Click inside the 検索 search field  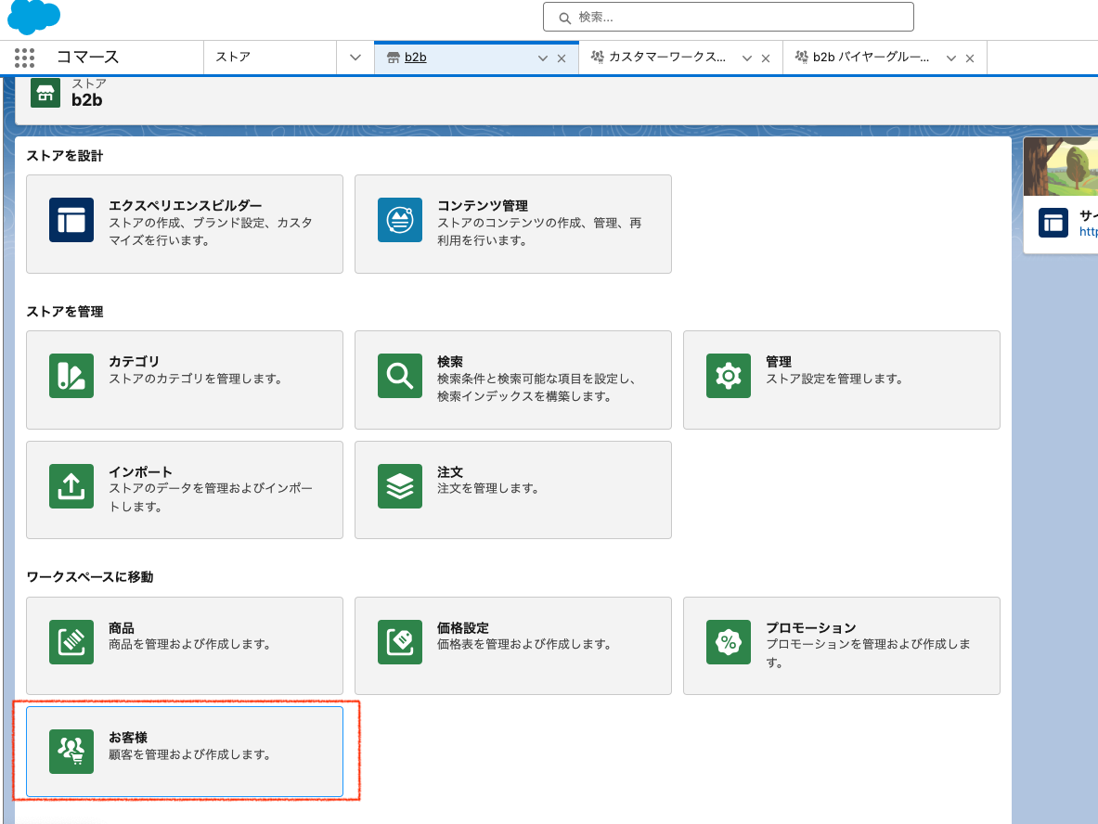[x=728, y=17]
